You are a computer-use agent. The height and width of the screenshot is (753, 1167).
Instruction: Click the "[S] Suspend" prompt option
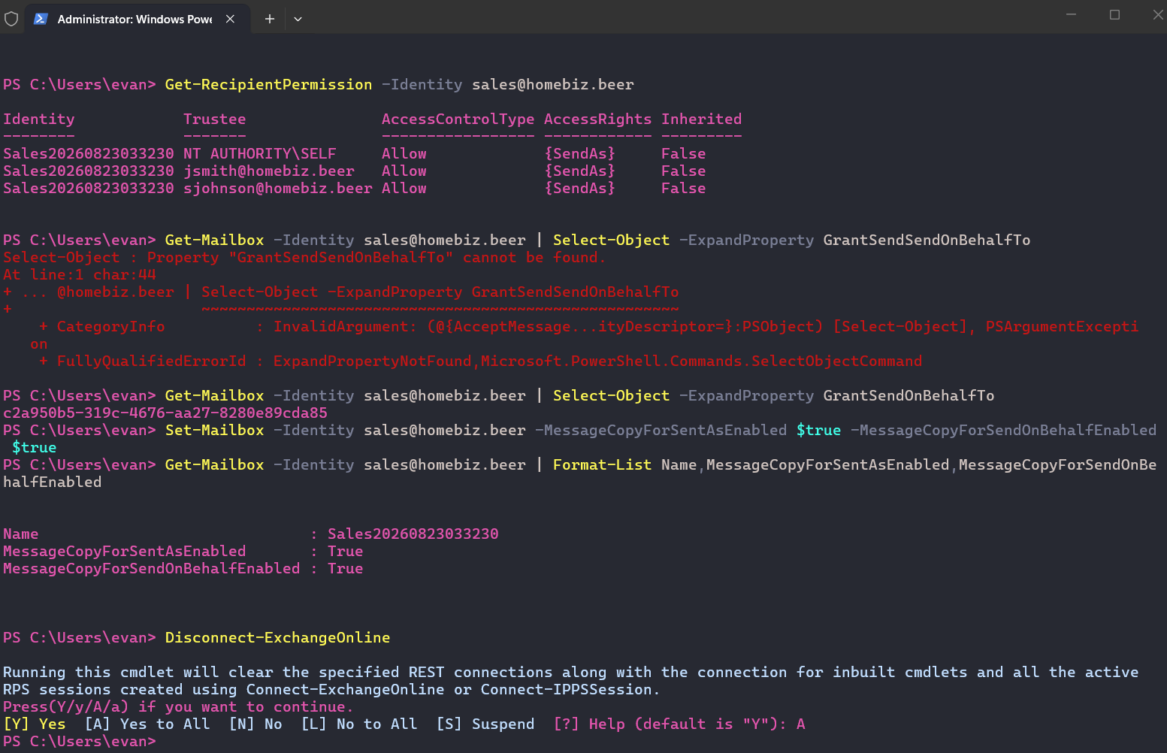pos(485,724)
